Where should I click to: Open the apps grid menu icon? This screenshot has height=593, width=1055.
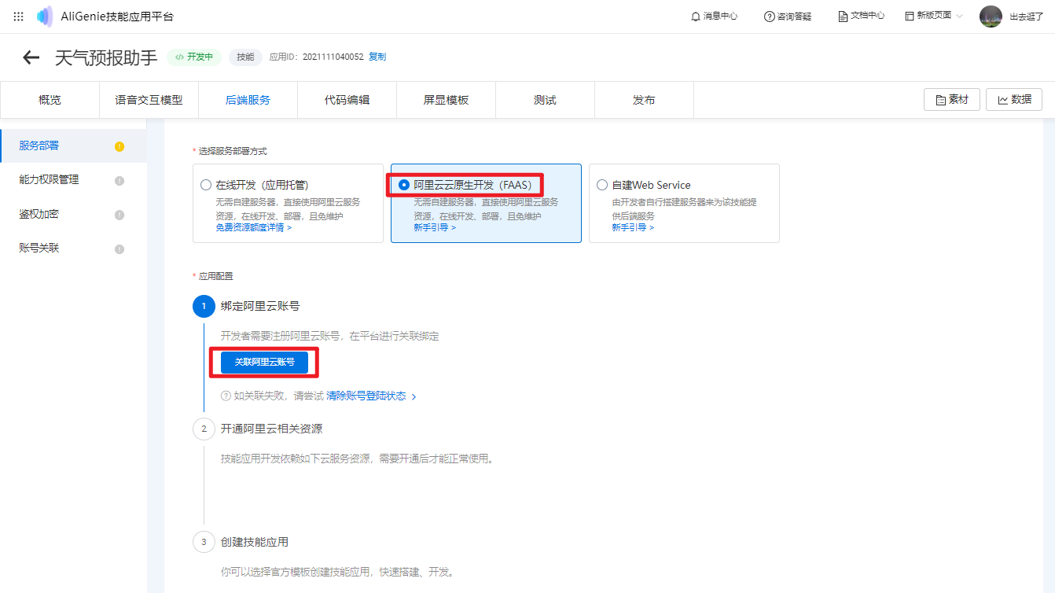19,17
